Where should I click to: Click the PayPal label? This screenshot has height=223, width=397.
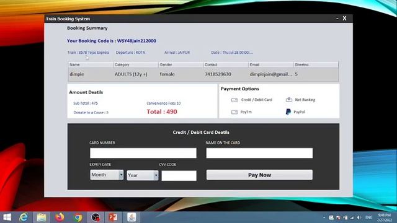click(x=299, y=111)
